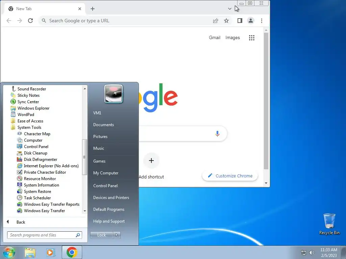Viewport: 346px width, 259px height.
Task: Click the Windows Start button
Action: [x=9, y=252]
